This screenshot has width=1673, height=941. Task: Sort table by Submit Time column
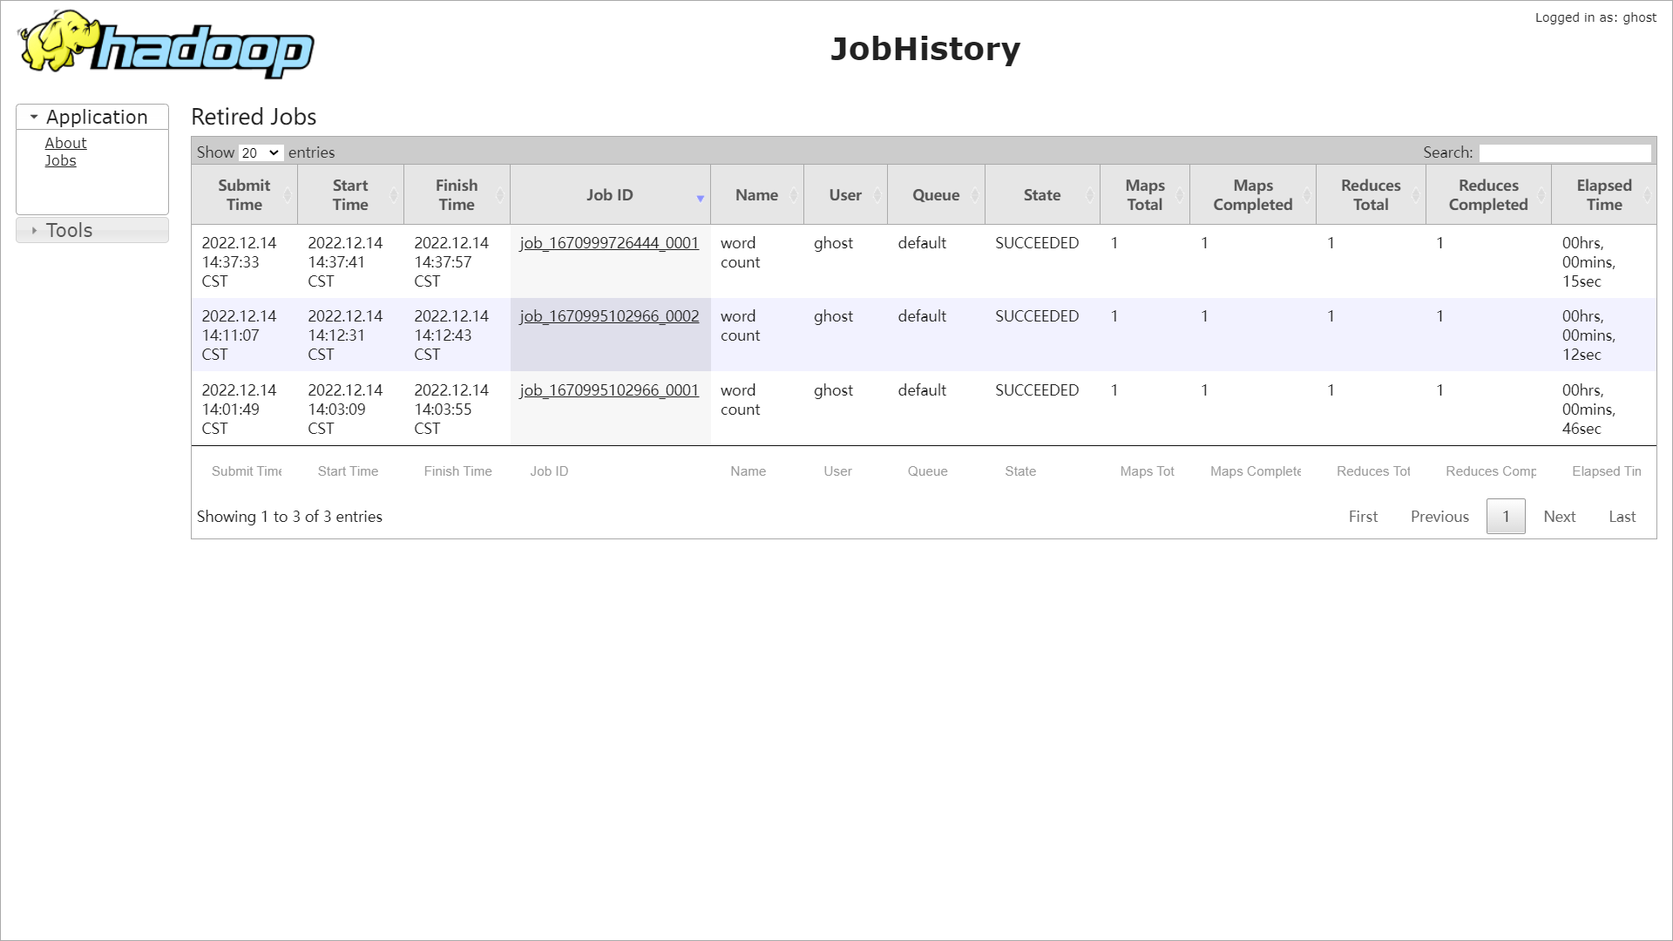click(244, 195)
